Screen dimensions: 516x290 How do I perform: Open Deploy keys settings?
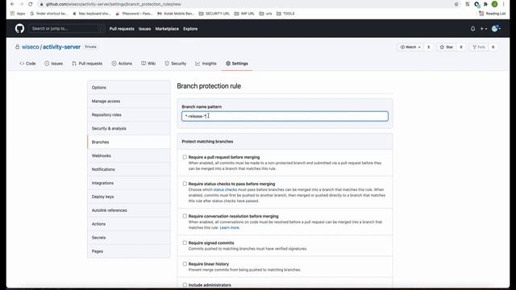click(x=129, y=197)
